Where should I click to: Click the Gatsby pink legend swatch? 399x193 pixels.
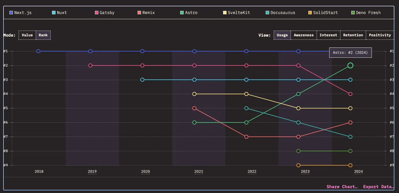(97, 13)
